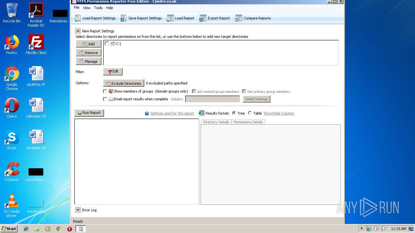The image size is (415, 233).
Task: Open Opera from the taskbar
Action: [69, 229]
